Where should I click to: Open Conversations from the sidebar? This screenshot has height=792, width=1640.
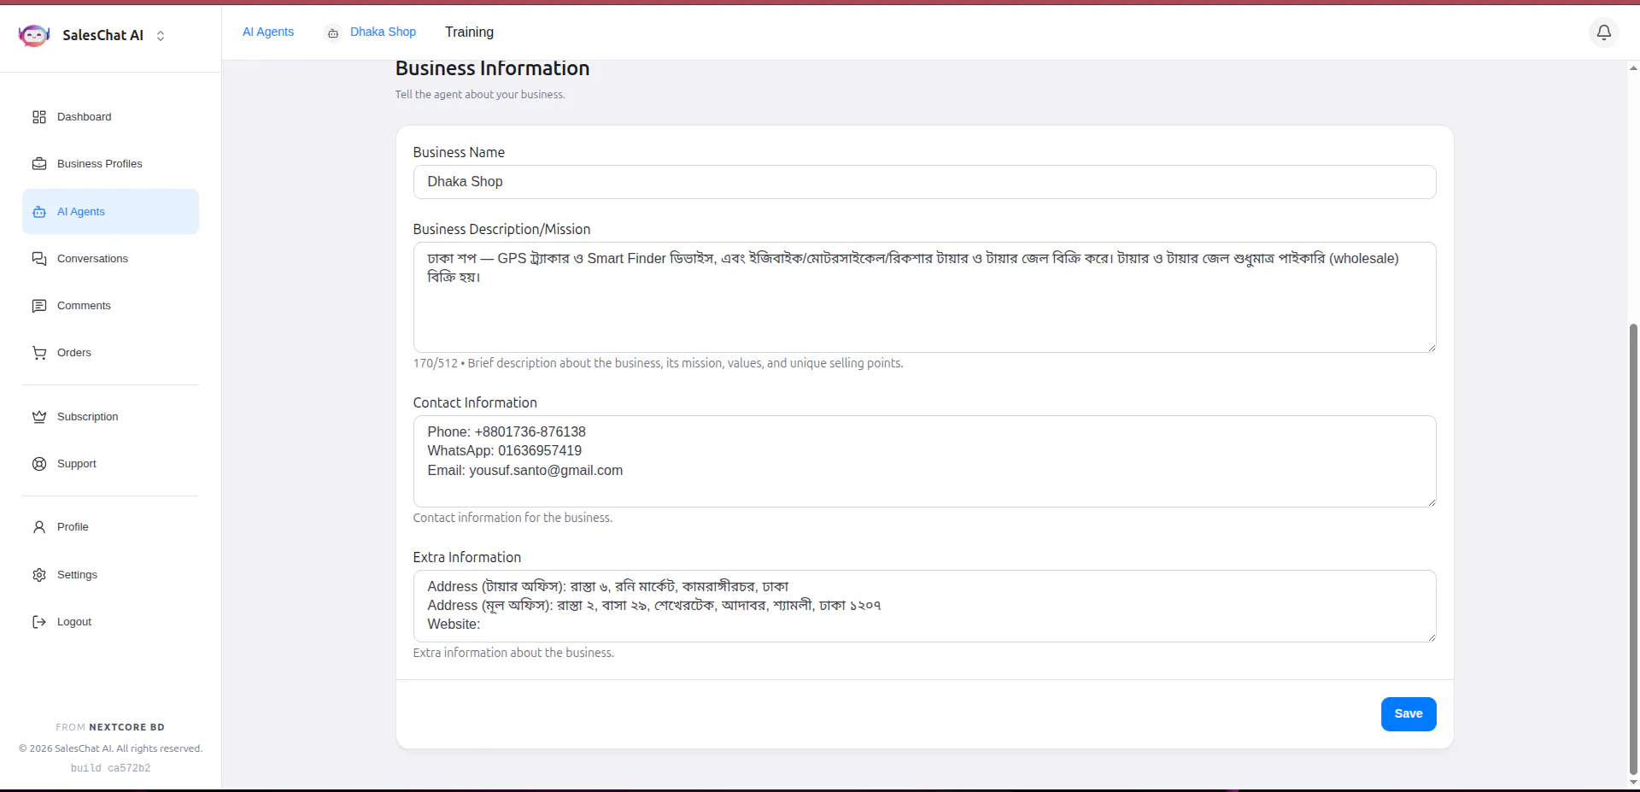[110, 259]
